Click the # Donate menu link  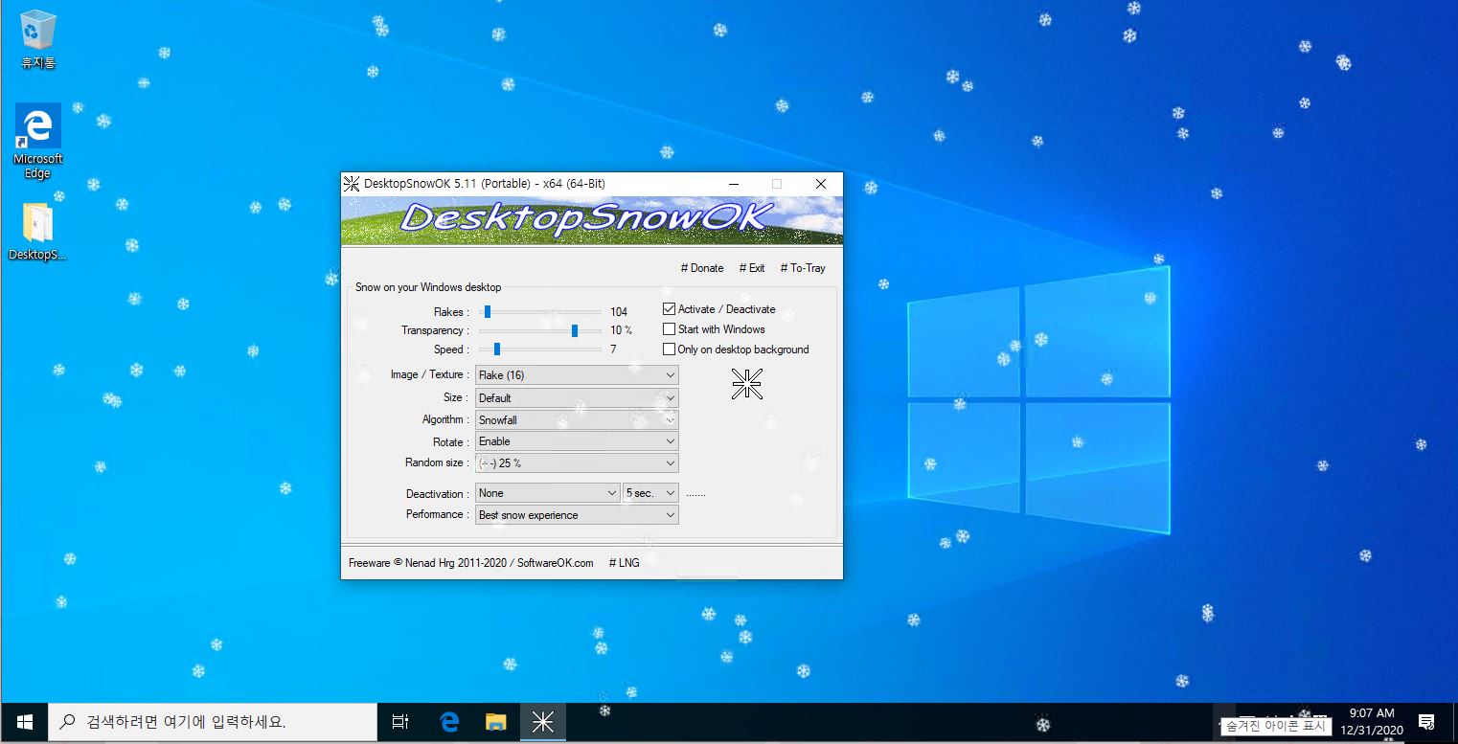pyautogui.click(x=702, y=268)
